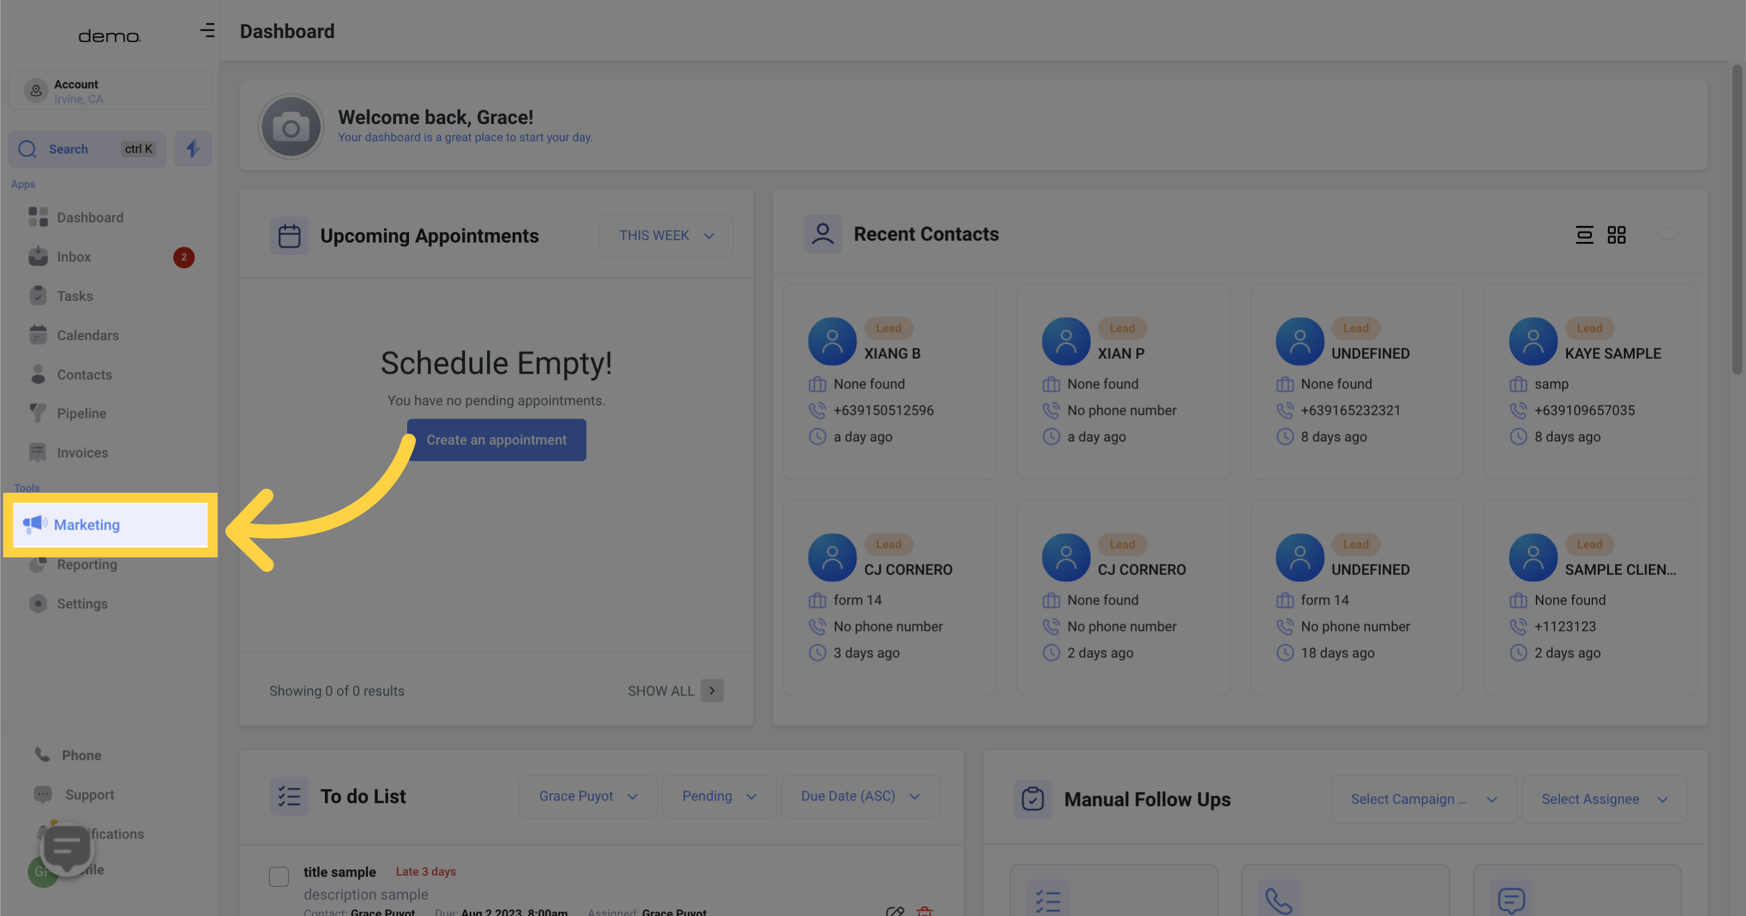This screenshot has height=916, width=1746.
Task: Click the arrow next to SHOW ALL
Action: 712,691
